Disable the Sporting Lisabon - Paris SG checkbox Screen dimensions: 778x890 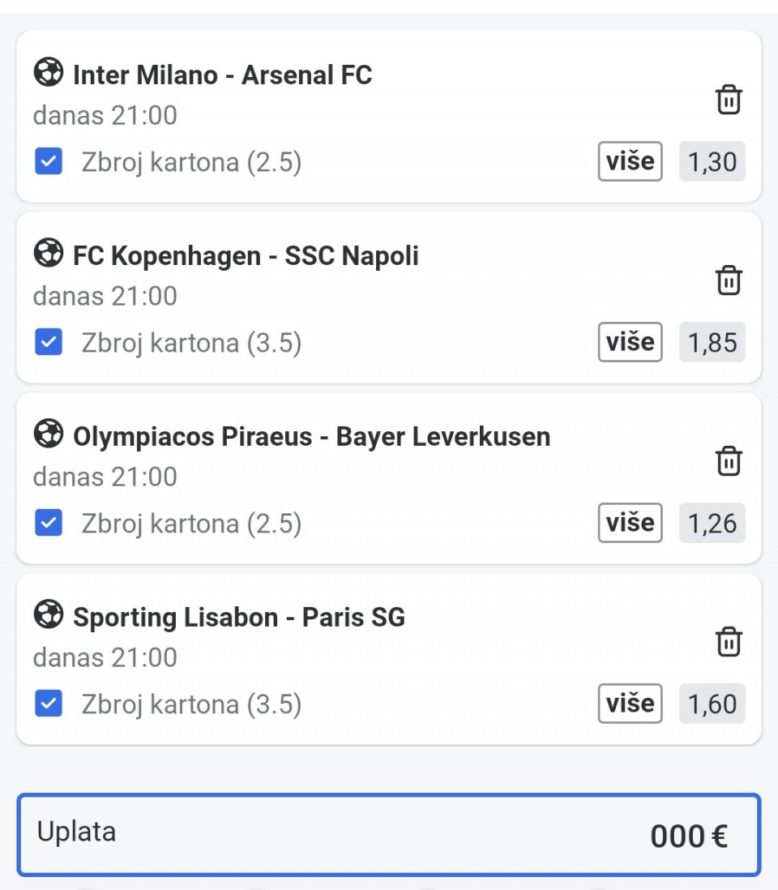pyautogui.click(x=49, y=704)
